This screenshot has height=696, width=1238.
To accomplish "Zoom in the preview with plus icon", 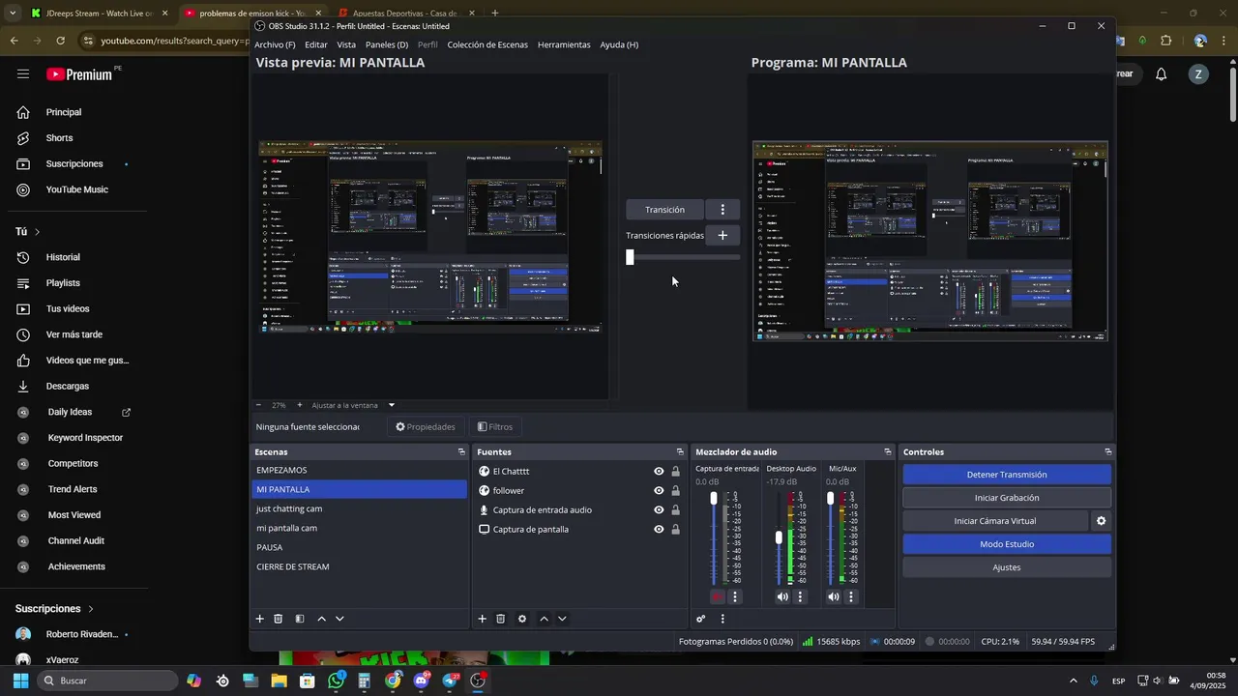I will pos(300,405).
